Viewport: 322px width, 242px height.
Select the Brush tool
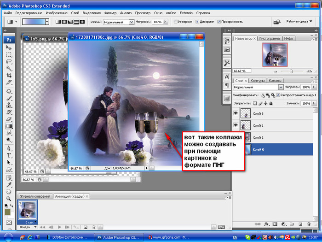[x=9, y=98]
